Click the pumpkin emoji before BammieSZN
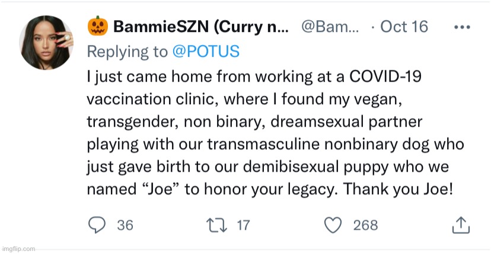Image resolution: width=491 pixels, height=254 pixels. pos(97,27)
